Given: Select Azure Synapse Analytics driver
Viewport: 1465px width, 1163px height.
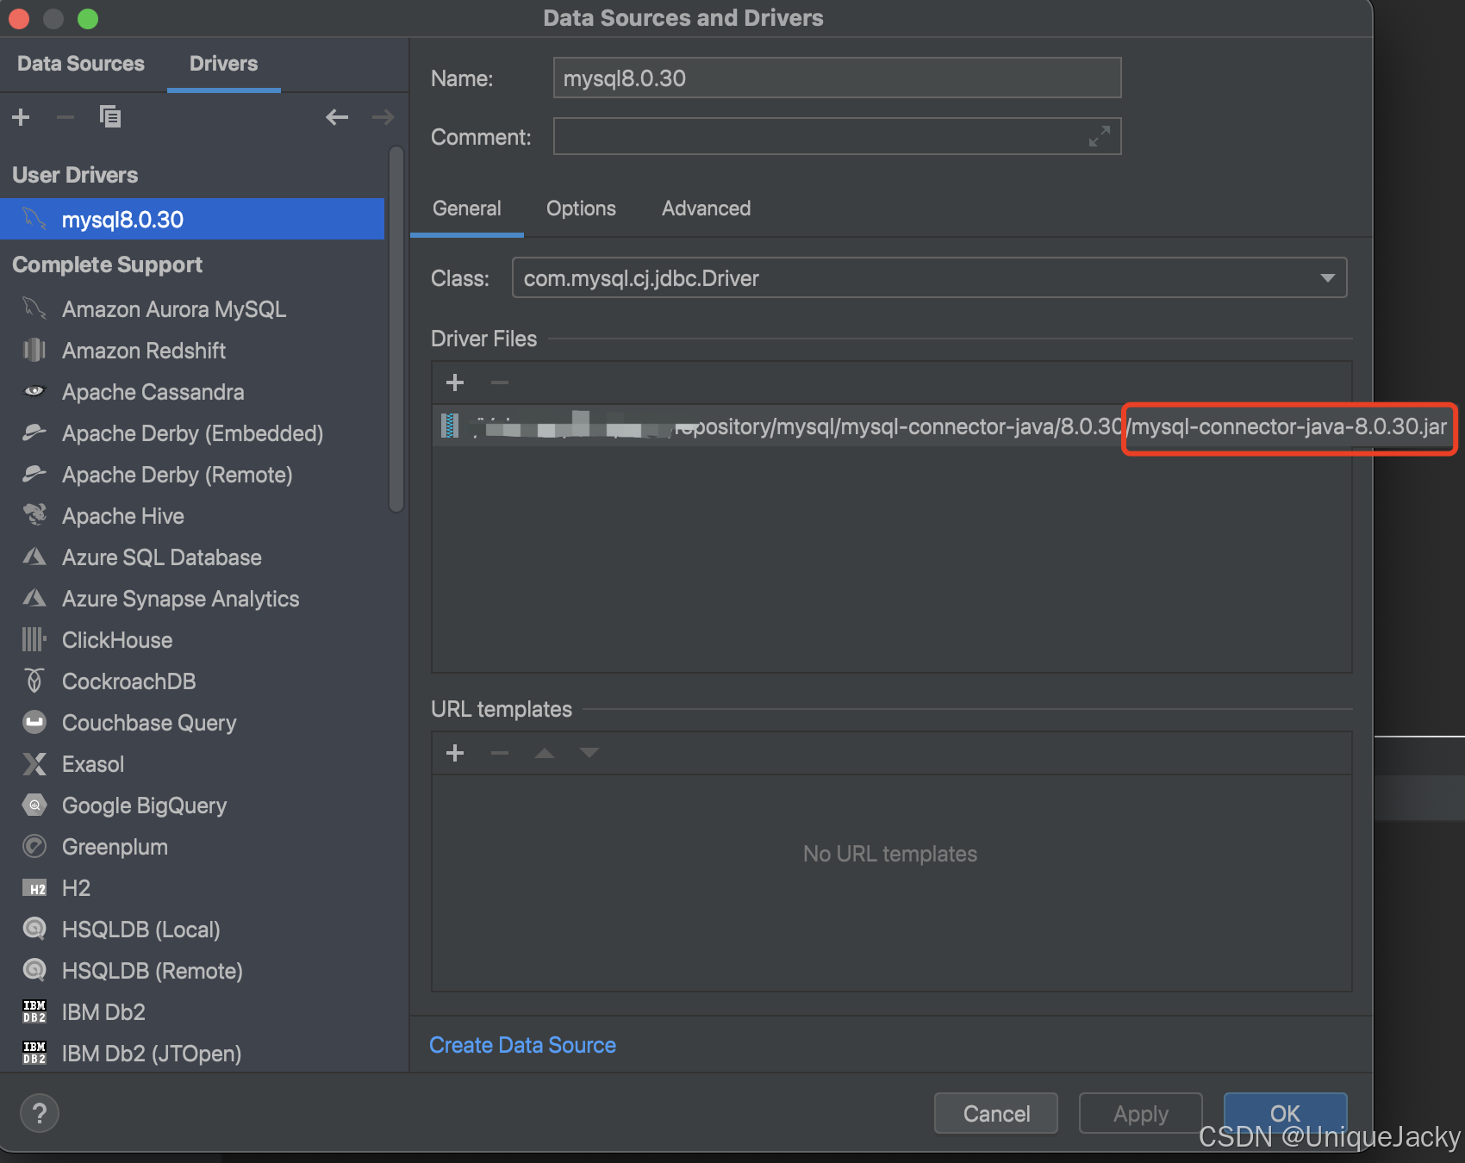Looking at the screenshot, I should [192, 599].
